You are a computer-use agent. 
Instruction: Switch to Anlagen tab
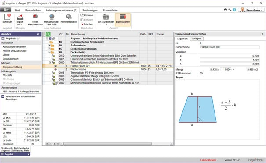pos(196,39)
